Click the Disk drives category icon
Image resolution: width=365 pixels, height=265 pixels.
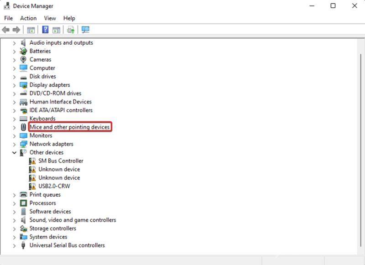click(x=24, y=76)
